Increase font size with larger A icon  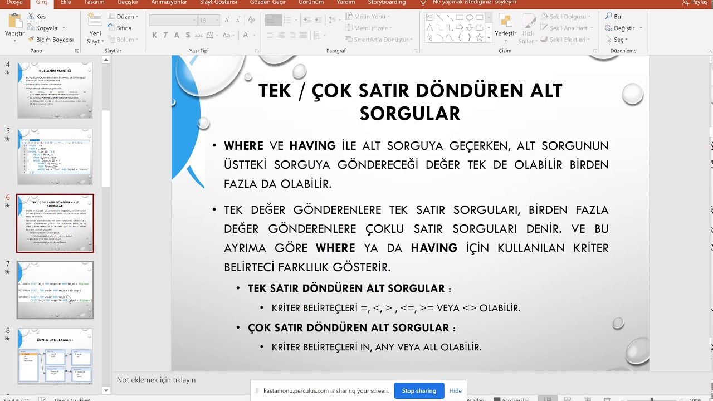pos(227,21)
